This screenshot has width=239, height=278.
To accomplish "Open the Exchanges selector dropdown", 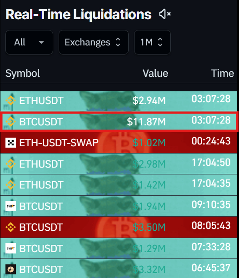I will [x=94, y=42].
